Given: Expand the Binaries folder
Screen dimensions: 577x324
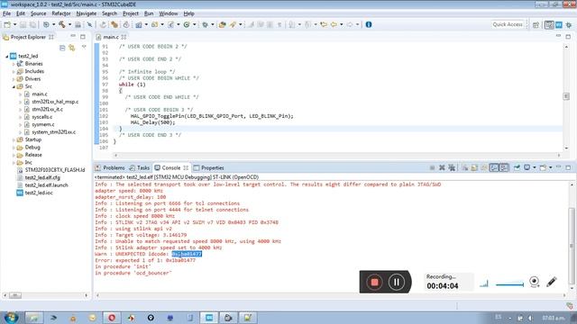Looking at the screenshot, I should coord(14,64).
